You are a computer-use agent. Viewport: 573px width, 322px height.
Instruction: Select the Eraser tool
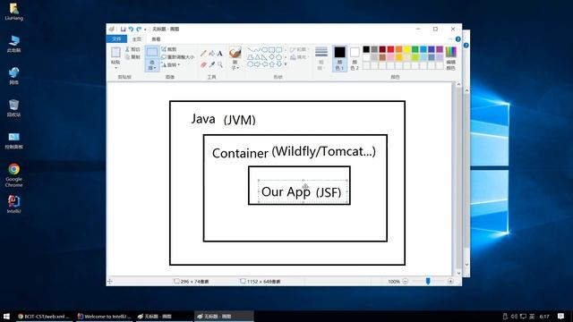(x=203, y=64)
